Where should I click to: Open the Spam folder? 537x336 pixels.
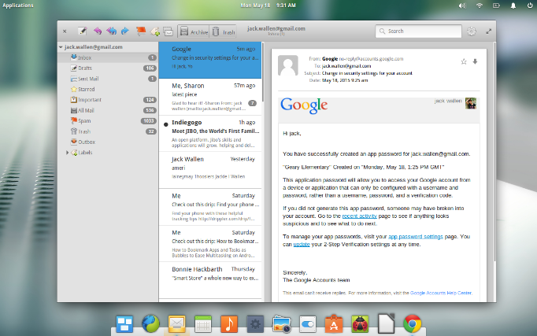[x=108, y=120]
